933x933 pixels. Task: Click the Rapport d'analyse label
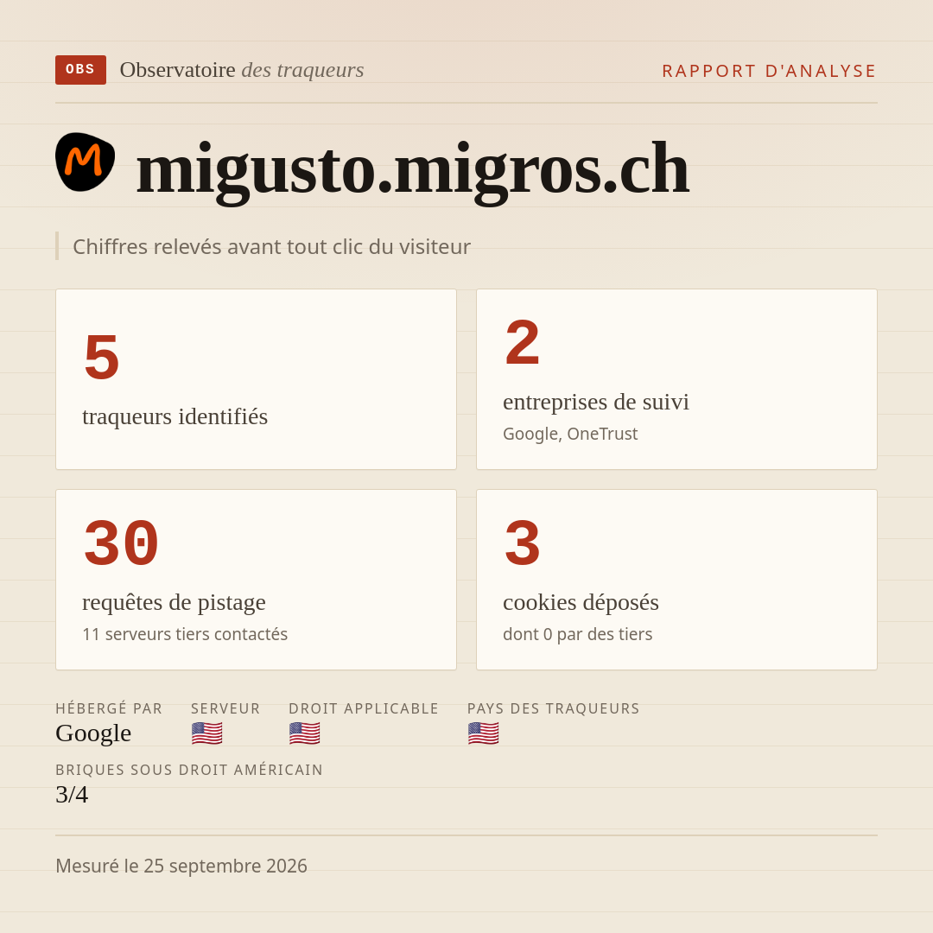click(770, 71)
